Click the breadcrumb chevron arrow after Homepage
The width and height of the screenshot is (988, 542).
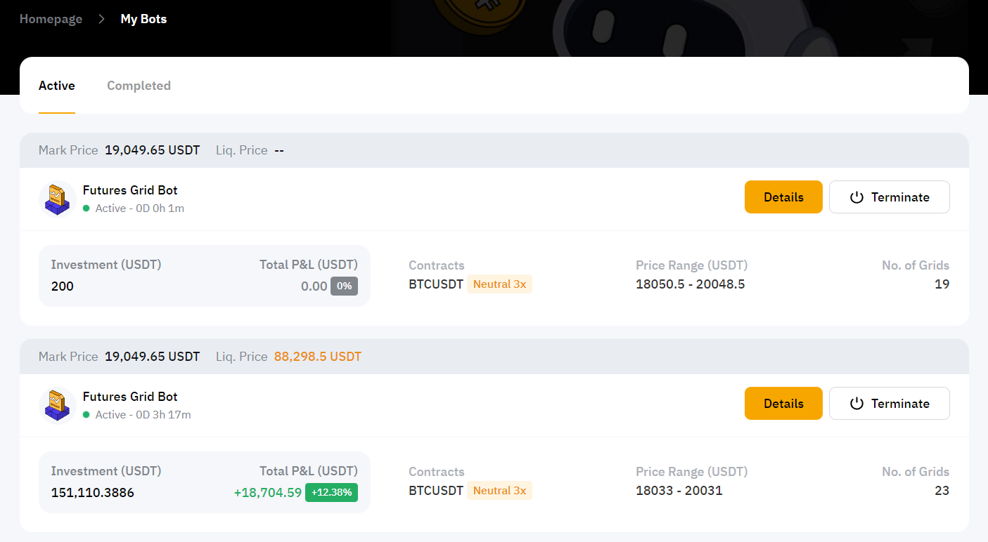click(101, 19)
